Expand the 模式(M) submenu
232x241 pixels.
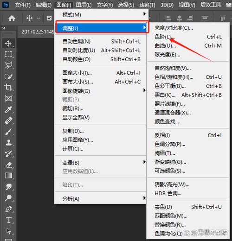102,15
